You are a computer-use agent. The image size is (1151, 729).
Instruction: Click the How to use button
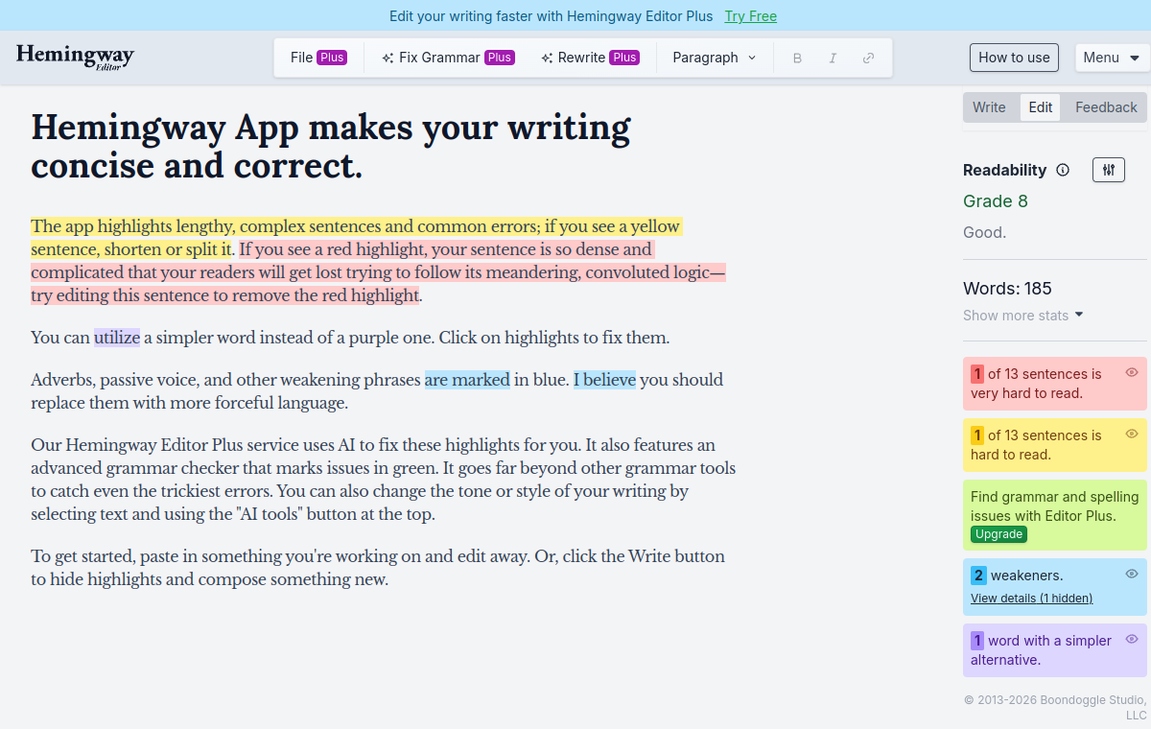point(1014,58)
